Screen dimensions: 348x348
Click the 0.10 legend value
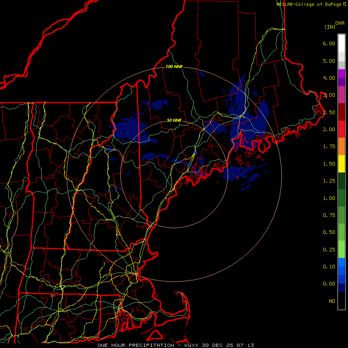tap(329, 267)
